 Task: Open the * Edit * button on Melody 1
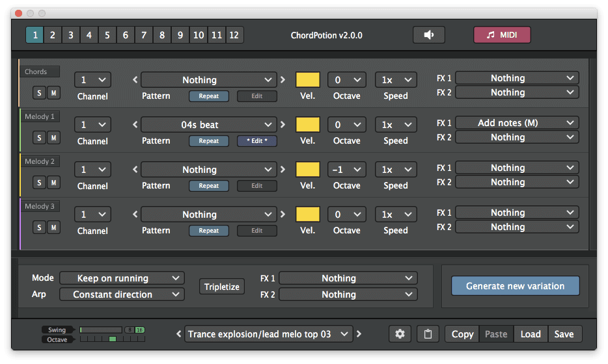pyautogui.click(x=257, y=141)
